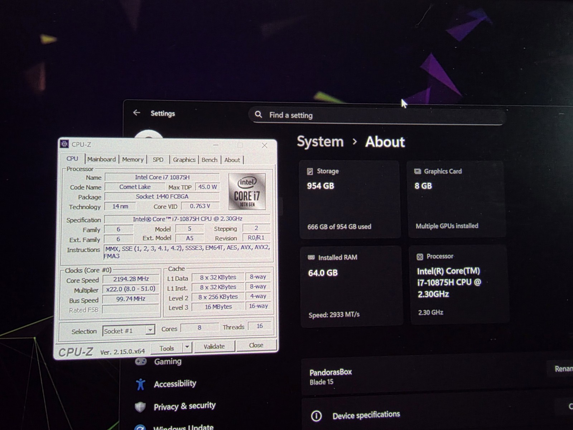Click the Multiple GPUs installed text
Image resolution: width=573 pixels, height=430 pixels.
point(447,226)
